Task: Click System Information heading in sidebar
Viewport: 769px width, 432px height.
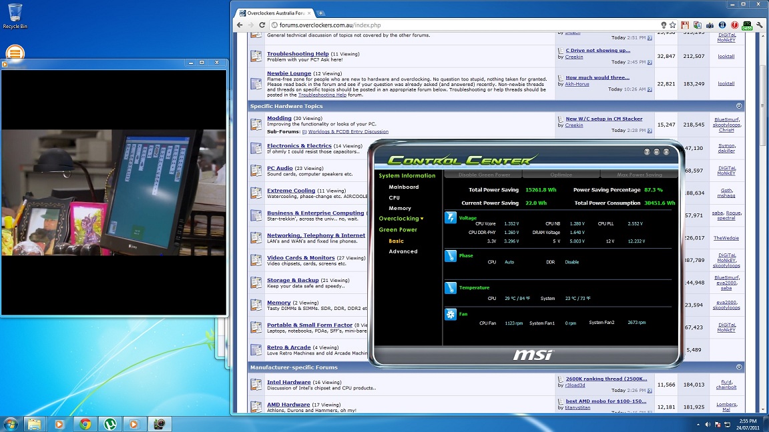Action: tap(407, 175)
